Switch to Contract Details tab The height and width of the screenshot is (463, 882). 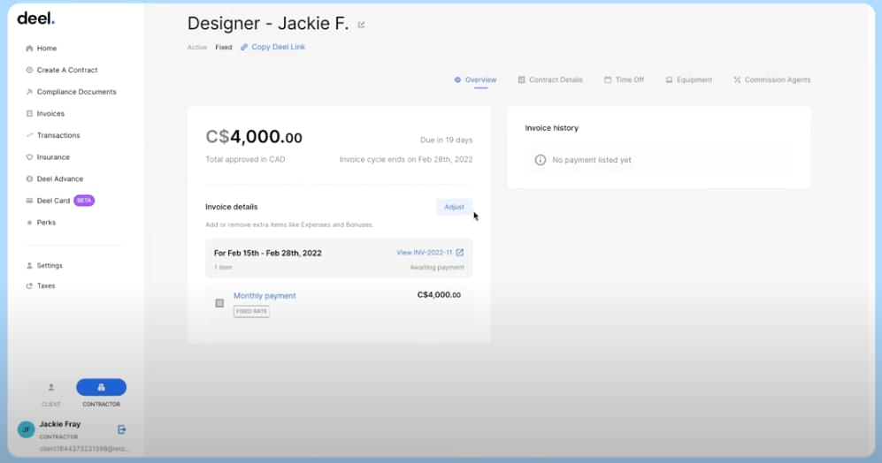point(550,80)
